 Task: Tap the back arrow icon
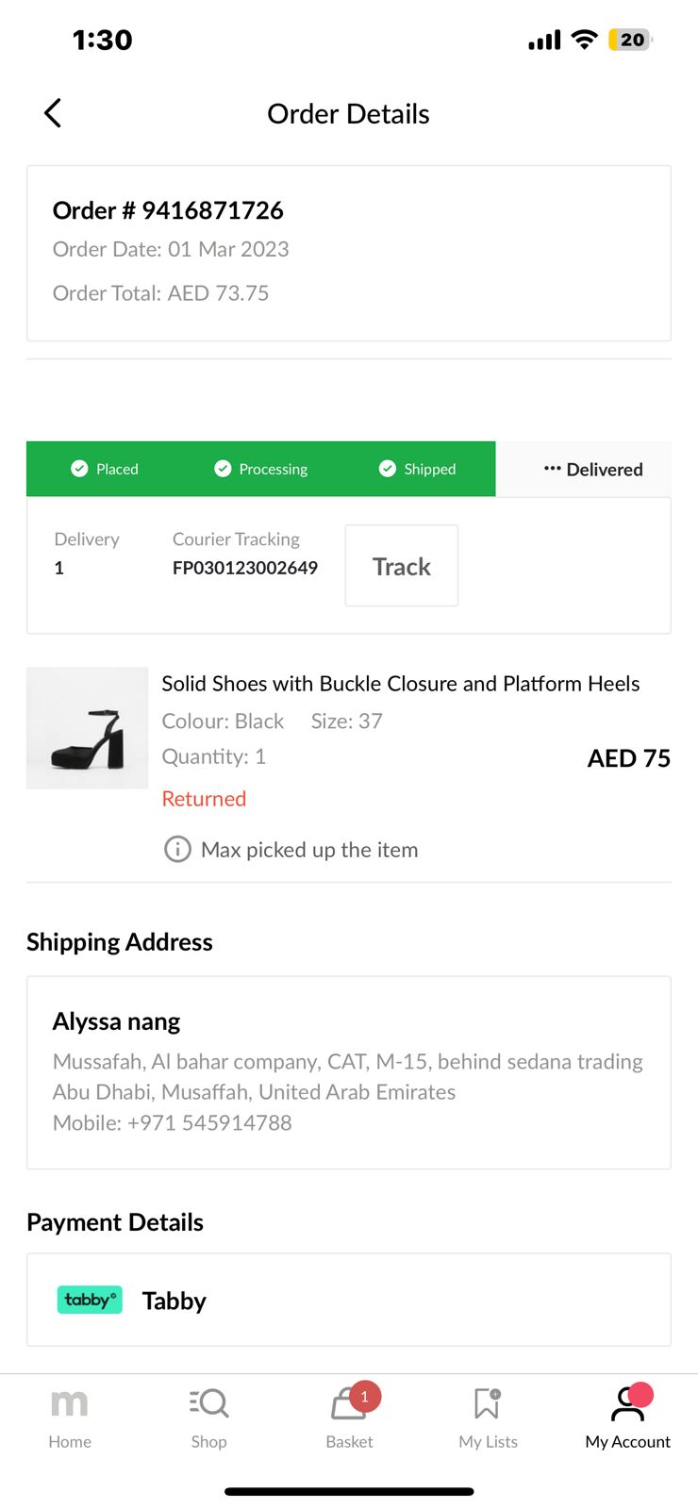coord(53,113)
